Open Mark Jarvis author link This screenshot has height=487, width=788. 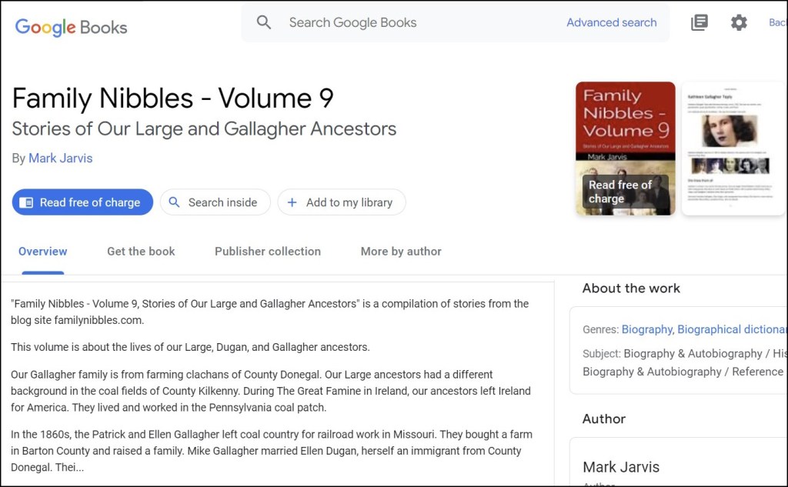point(60,158)
